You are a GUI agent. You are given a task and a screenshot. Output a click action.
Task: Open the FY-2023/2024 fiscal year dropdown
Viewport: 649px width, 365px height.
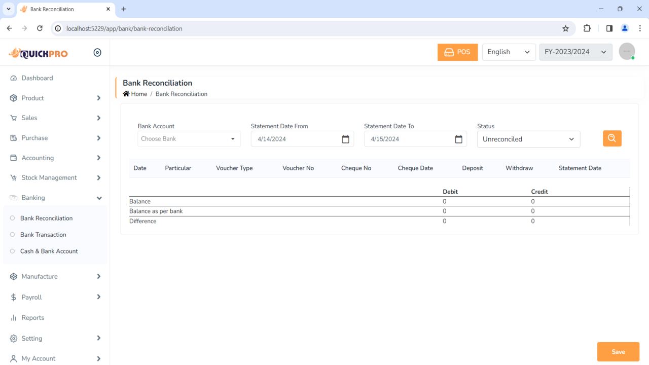click(575, 52)
